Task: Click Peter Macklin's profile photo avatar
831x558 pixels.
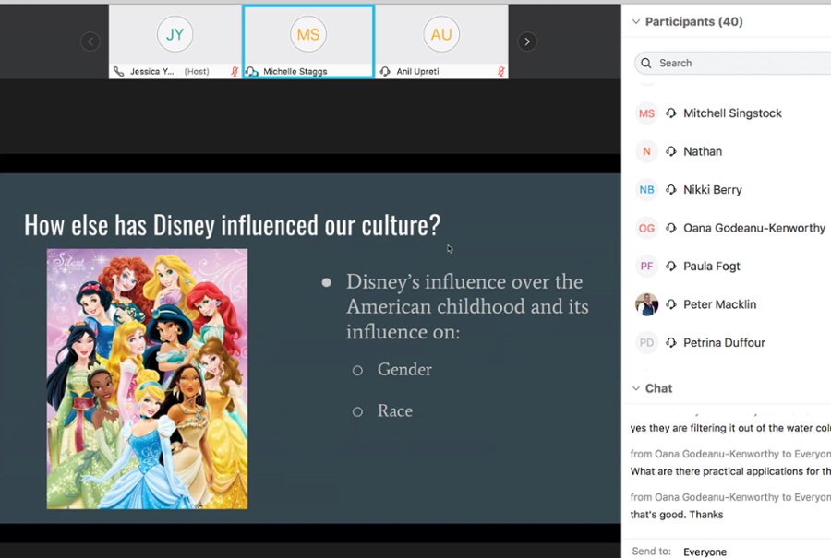Action: pyautogui.click(x=646, y=304)
